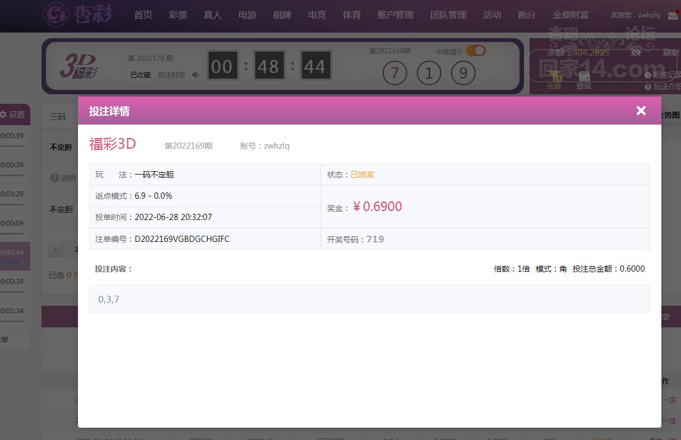Open the 首页 menu item
Image resolution: width=681 pixels, height=440 pixels.
pyautogui.click(x=143, y=15)
